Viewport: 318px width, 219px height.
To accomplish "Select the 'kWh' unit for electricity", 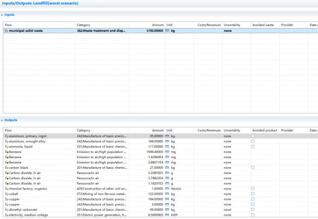I will (x=174, y=215).
